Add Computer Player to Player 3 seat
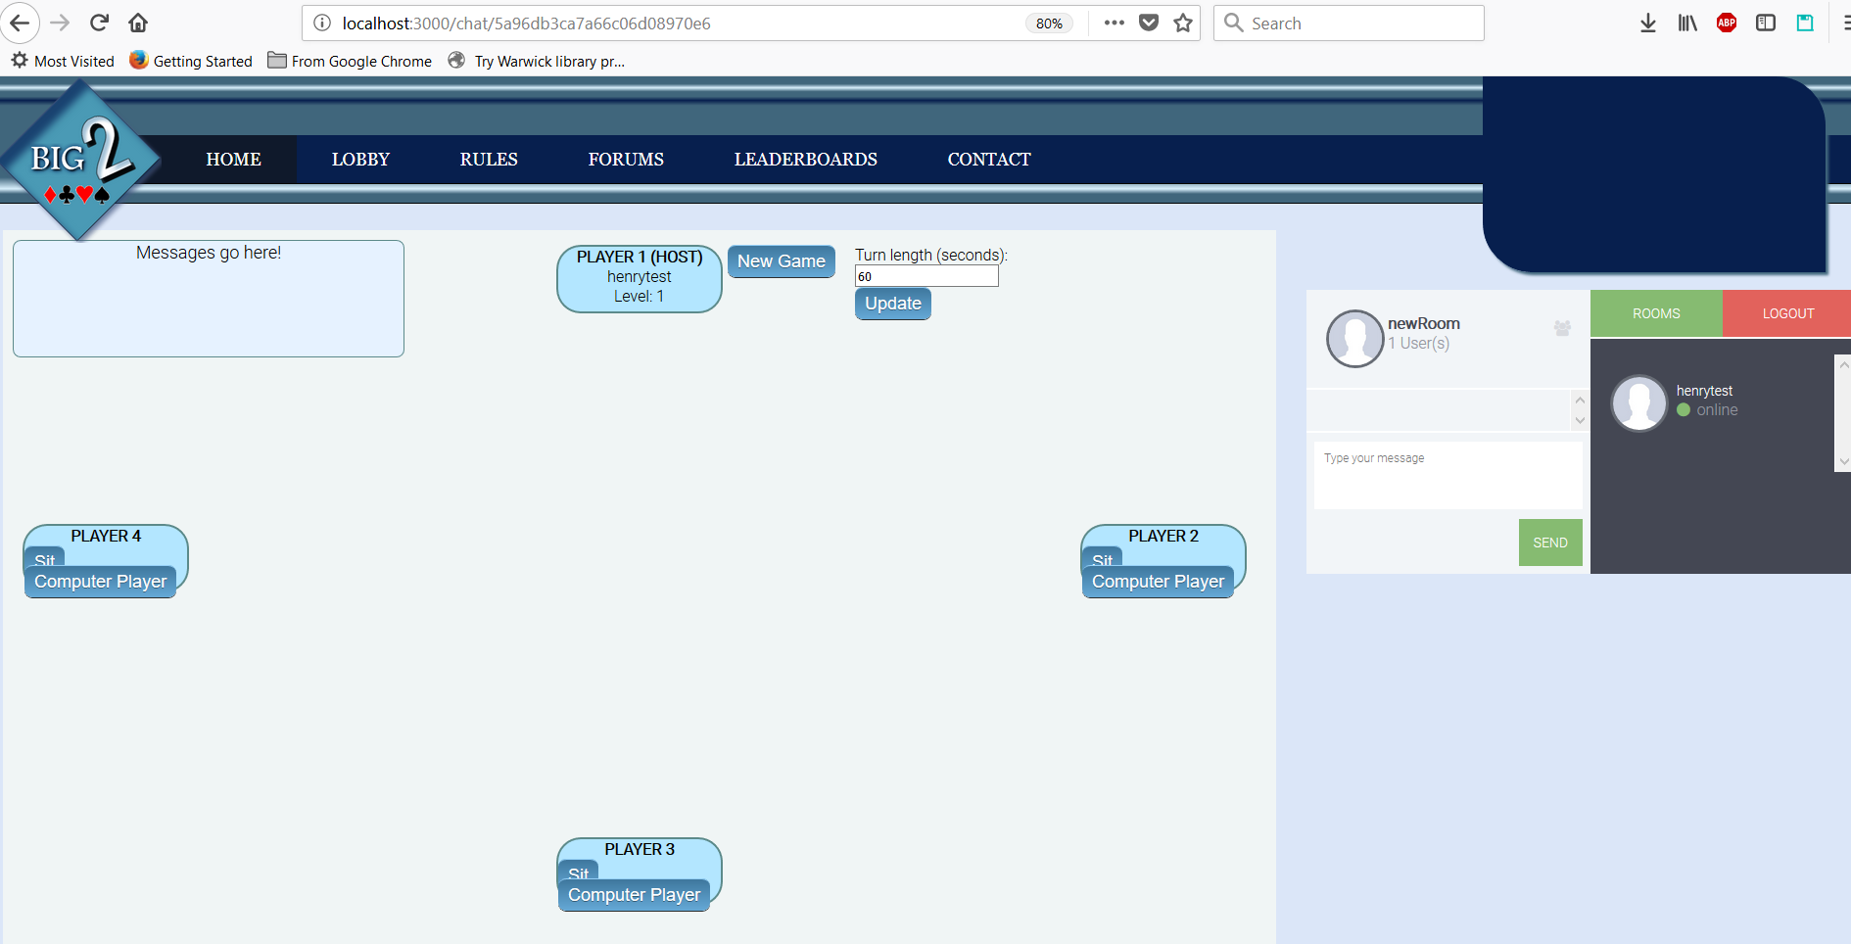The width and height of the screenshot is (1851, 944). pyautogui.click(x=634, y=895)
